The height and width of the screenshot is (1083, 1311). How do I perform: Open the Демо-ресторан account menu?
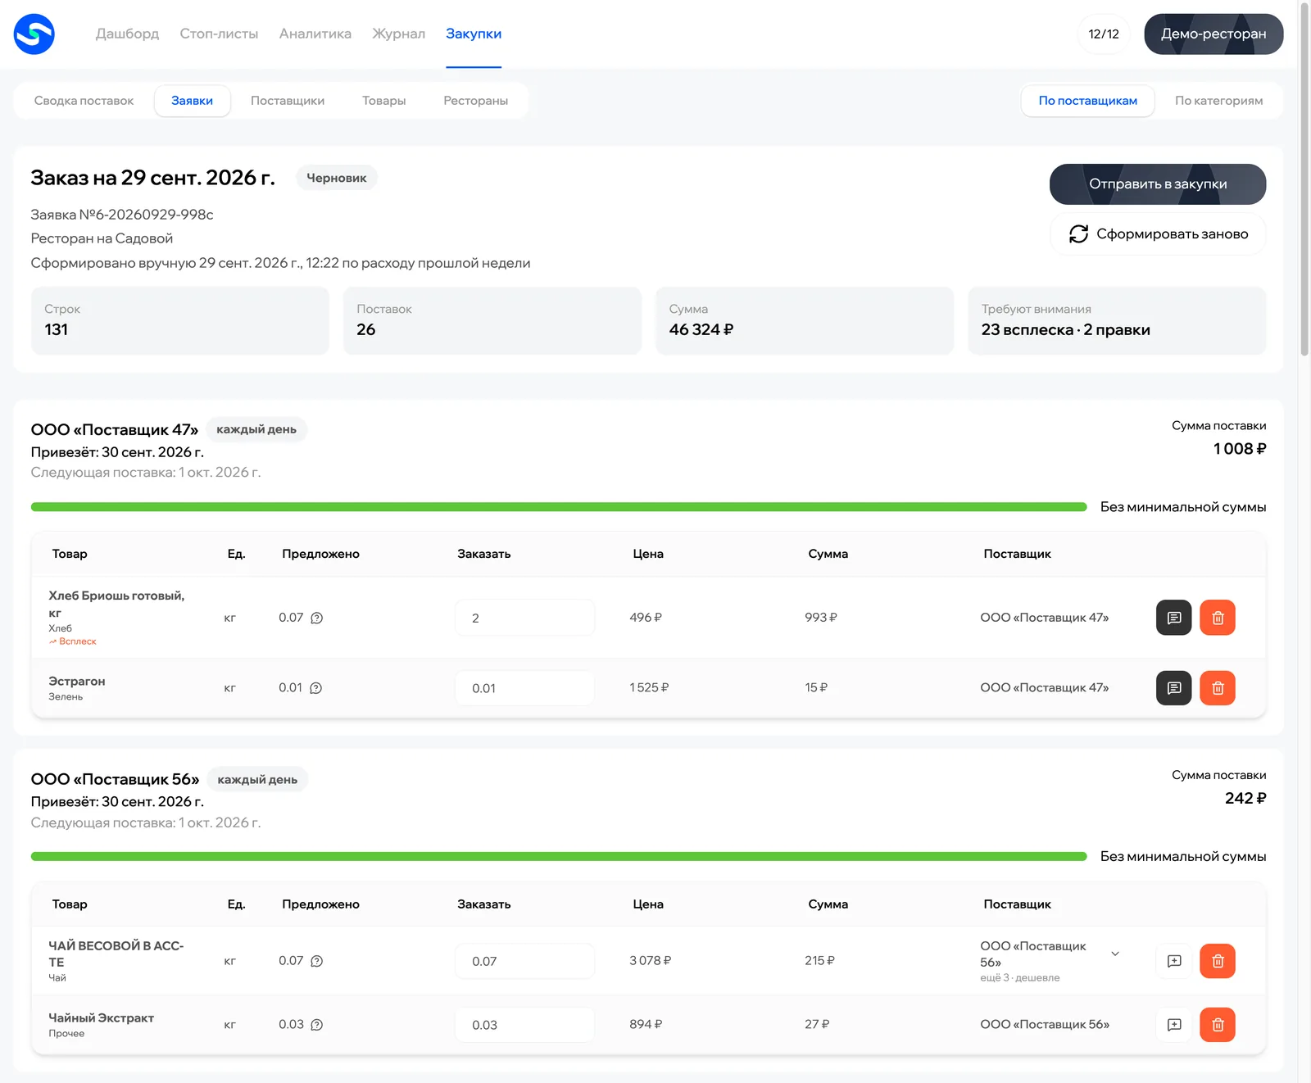[1213, 34]
